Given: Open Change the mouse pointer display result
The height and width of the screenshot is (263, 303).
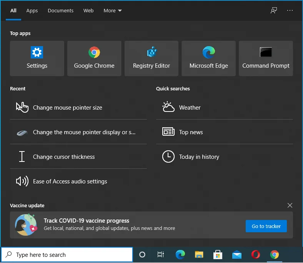Looking at the screenshot, I should click(x=78, y=132).
